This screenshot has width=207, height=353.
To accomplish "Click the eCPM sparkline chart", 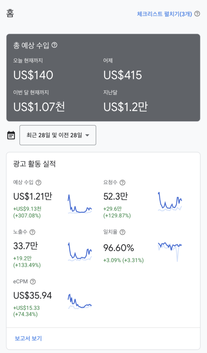I will click(80, 302).
